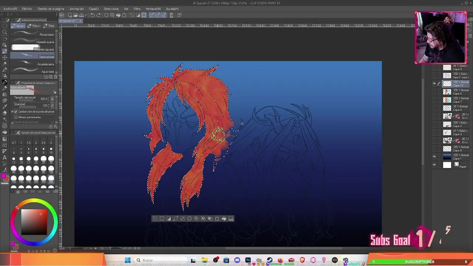The image size is (473, 266).
Task: Hide layer Capa 1 via eye icon
Action: 434,157
